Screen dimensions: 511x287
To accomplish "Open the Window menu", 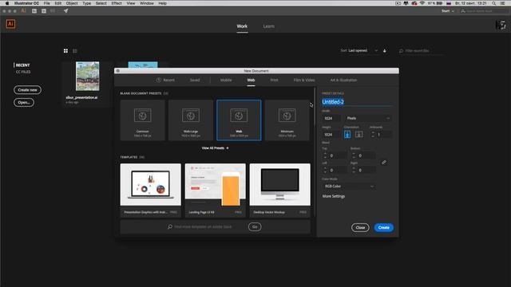I will (x=147, y=3).
